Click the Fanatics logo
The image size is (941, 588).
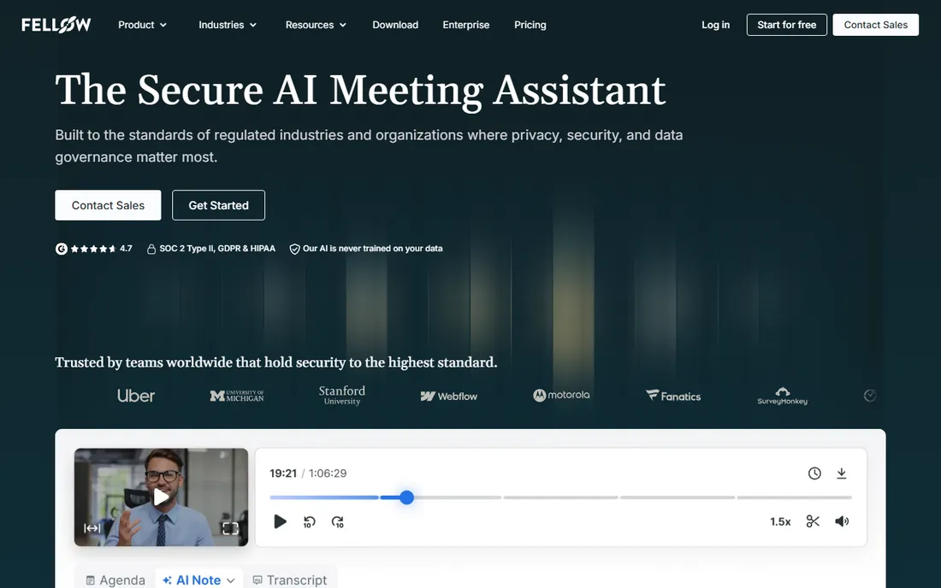pyautogui.click(x=673, y=396)
